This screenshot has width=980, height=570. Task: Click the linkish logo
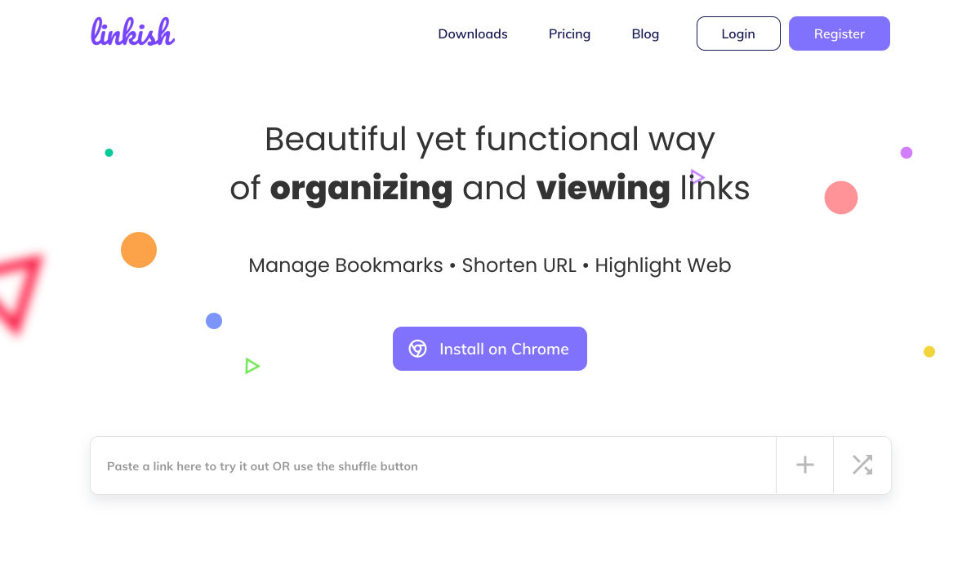tap(132, 32)
